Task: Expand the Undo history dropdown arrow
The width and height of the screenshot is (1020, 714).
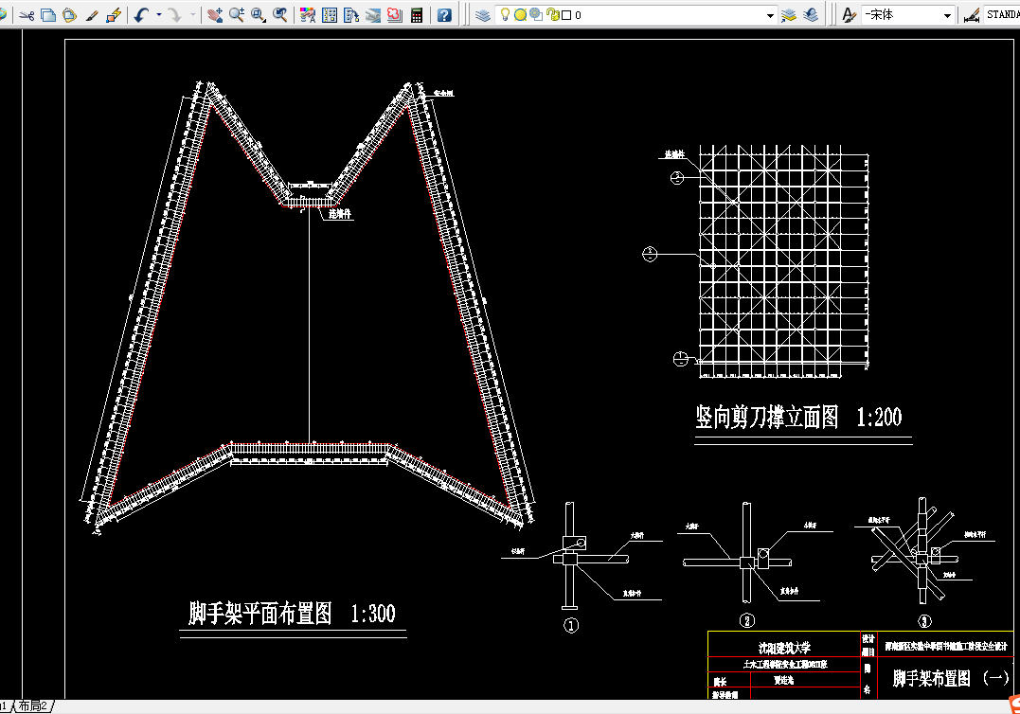Action: tap(159, 15)
